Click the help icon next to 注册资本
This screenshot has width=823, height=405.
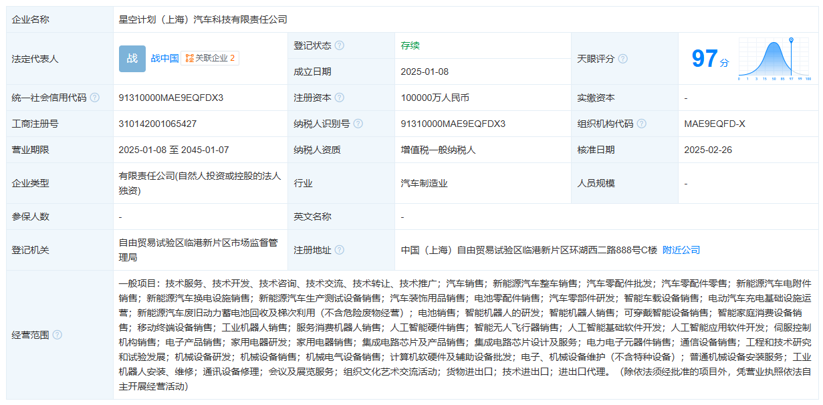pos(340,98)
